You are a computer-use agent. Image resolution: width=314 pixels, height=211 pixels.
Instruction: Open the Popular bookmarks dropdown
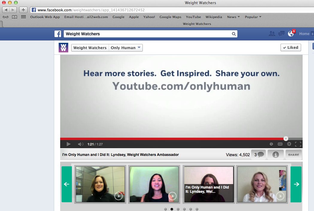coord(253,17)
